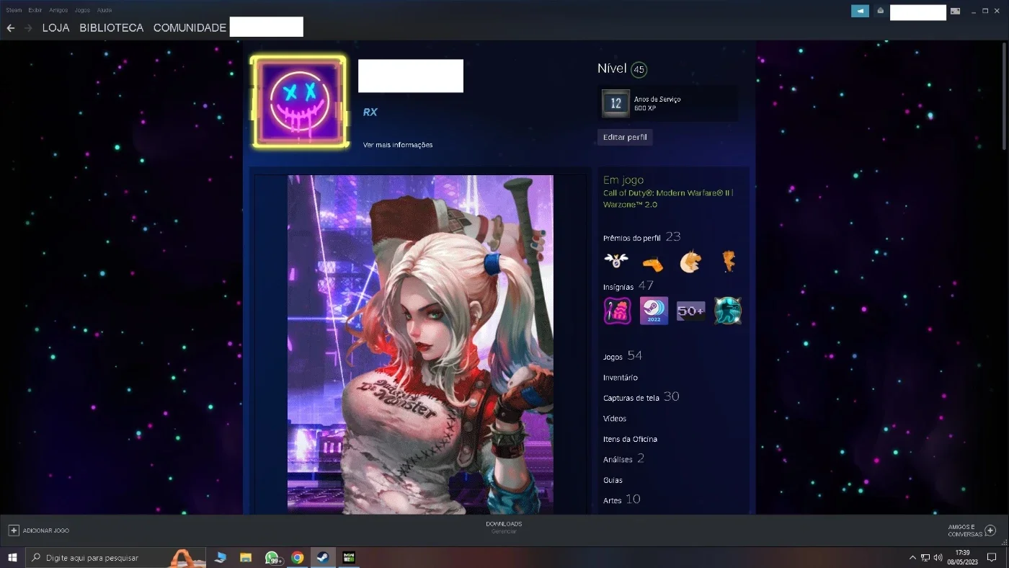Open friends chat plus icon

[990, 531]
